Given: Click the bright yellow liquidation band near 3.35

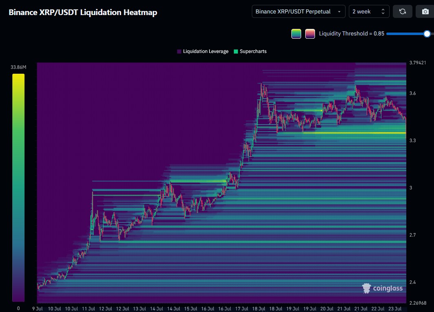Looking at the screenshot, I should coord(354,133).
